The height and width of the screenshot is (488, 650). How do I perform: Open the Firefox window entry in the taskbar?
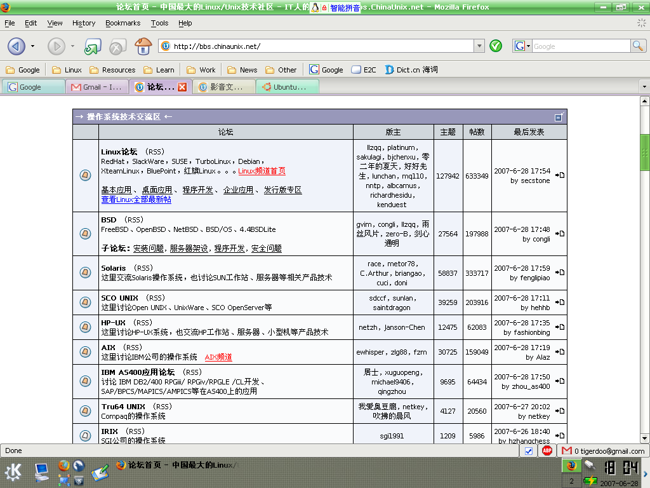point(175,465)
